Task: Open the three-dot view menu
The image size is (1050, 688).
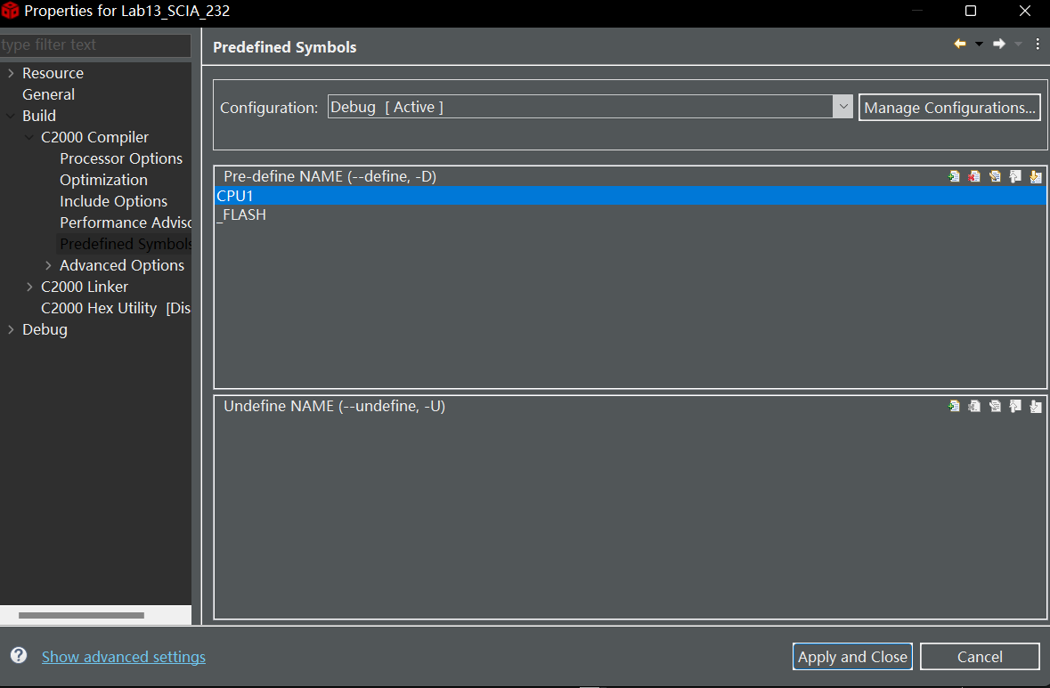Action: point(1038,44)
